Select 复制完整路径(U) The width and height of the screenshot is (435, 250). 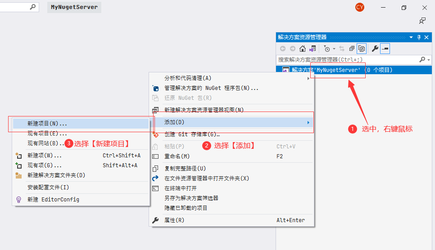(x=231, y=169)
